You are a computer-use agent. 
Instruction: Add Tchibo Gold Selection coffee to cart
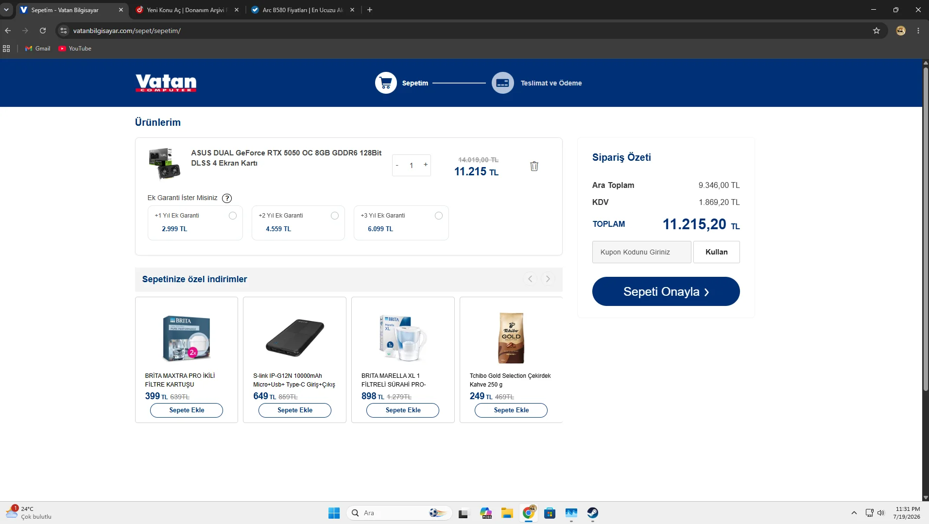[511, 410]
